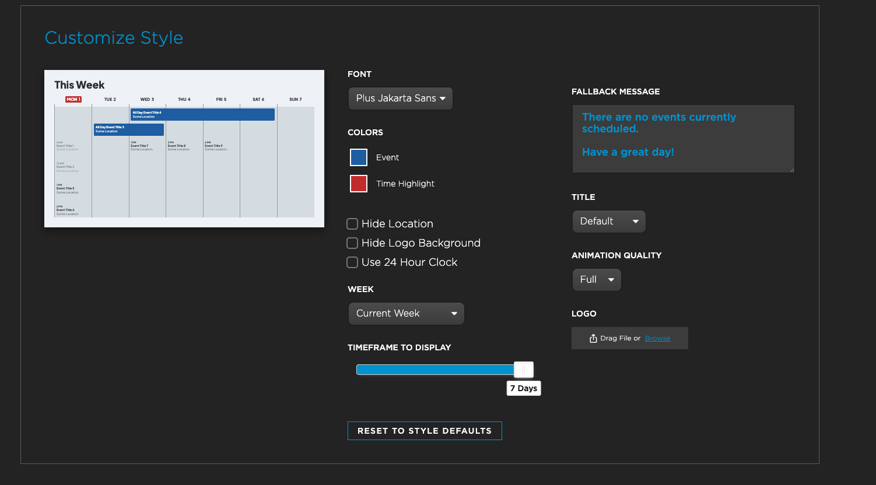Enable the Hide Location checkbox
876x485 pixels.
point(352,224)
